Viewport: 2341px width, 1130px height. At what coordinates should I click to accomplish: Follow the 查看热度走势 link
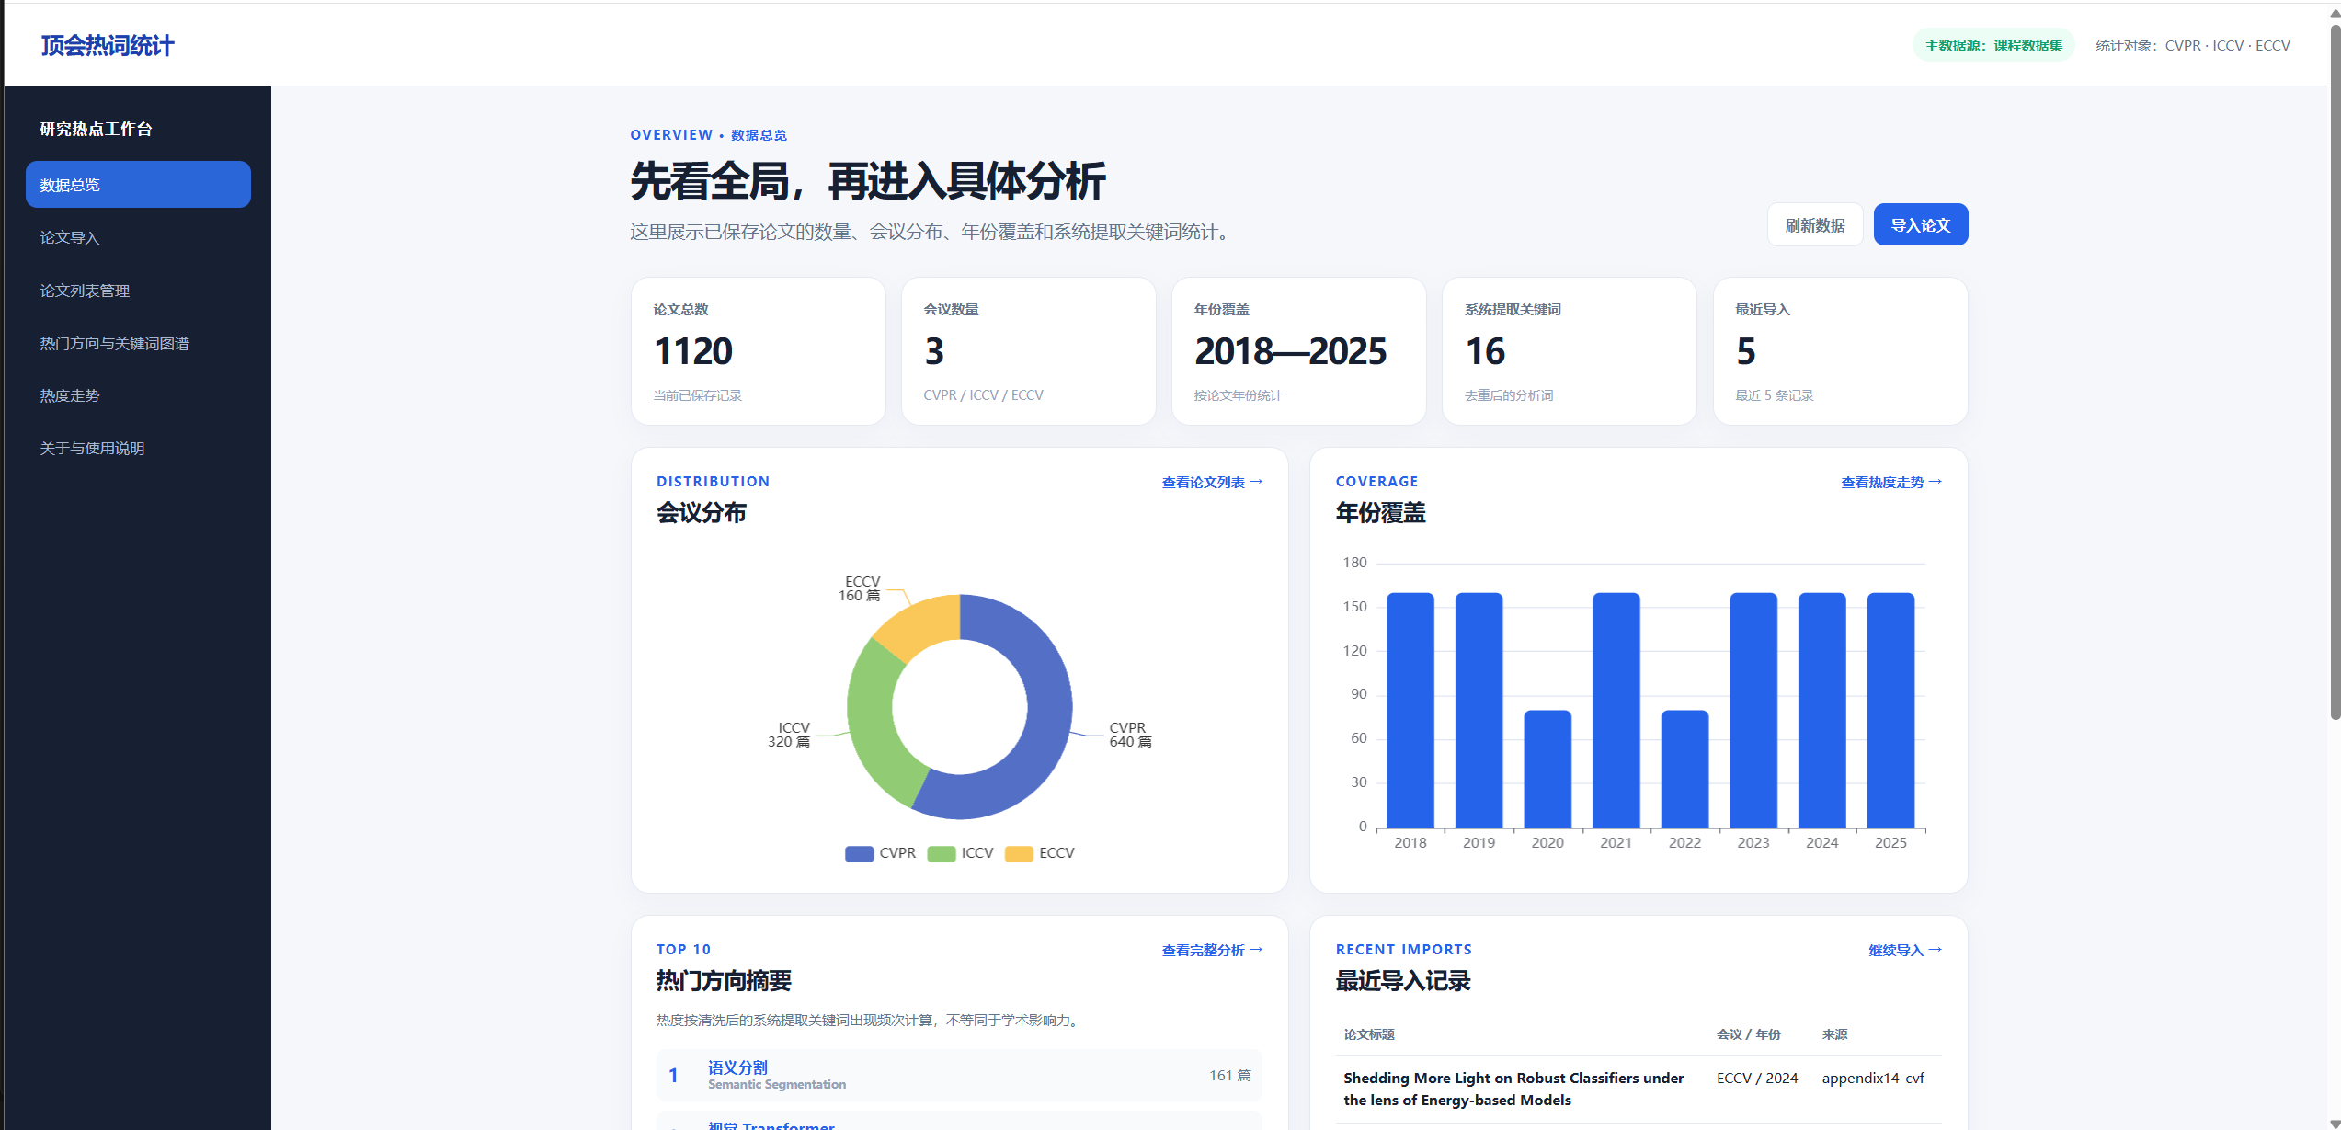tap(1890, 483)
